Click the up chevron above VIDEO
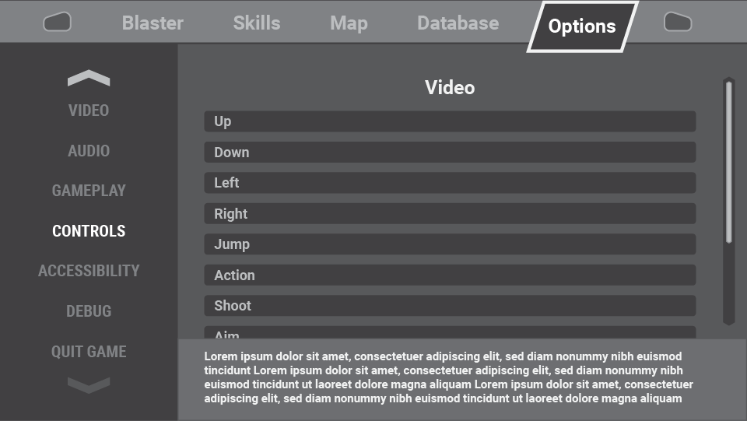 pos(89,78)
